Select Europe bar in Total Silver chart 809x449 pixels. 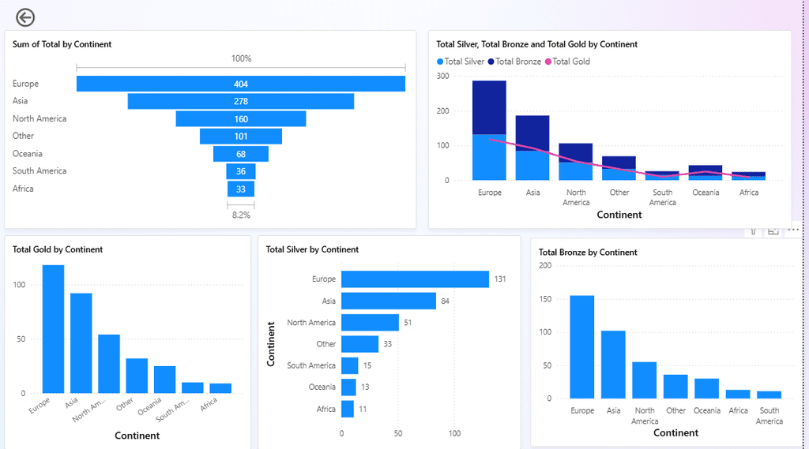tap(415, 279)
